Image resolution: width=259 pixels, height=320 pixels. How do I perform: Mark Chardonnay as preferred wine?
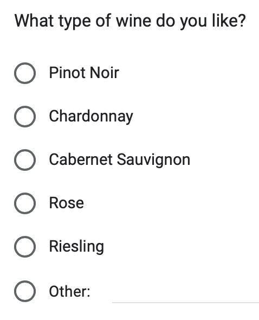click(25, 117)
